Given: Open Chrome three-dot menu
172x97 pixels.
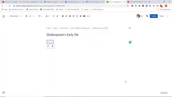Looking at the screenshot, I should (x=170, y=6).
